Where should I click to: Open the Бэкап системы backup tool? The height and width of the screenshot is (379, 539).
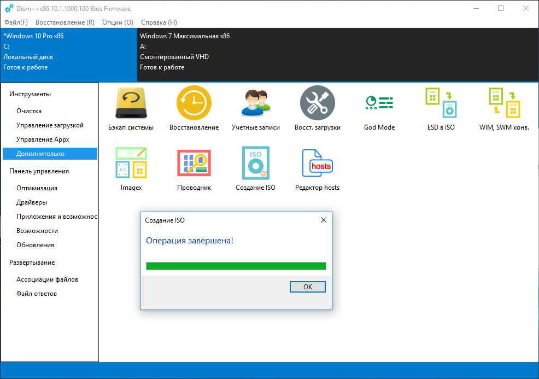pyautogui.click(x=131, y=103)
